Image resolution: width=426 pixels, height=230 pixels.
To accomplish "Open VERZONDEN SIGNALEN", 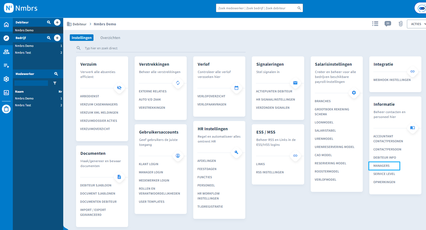I will coord(273,108).
